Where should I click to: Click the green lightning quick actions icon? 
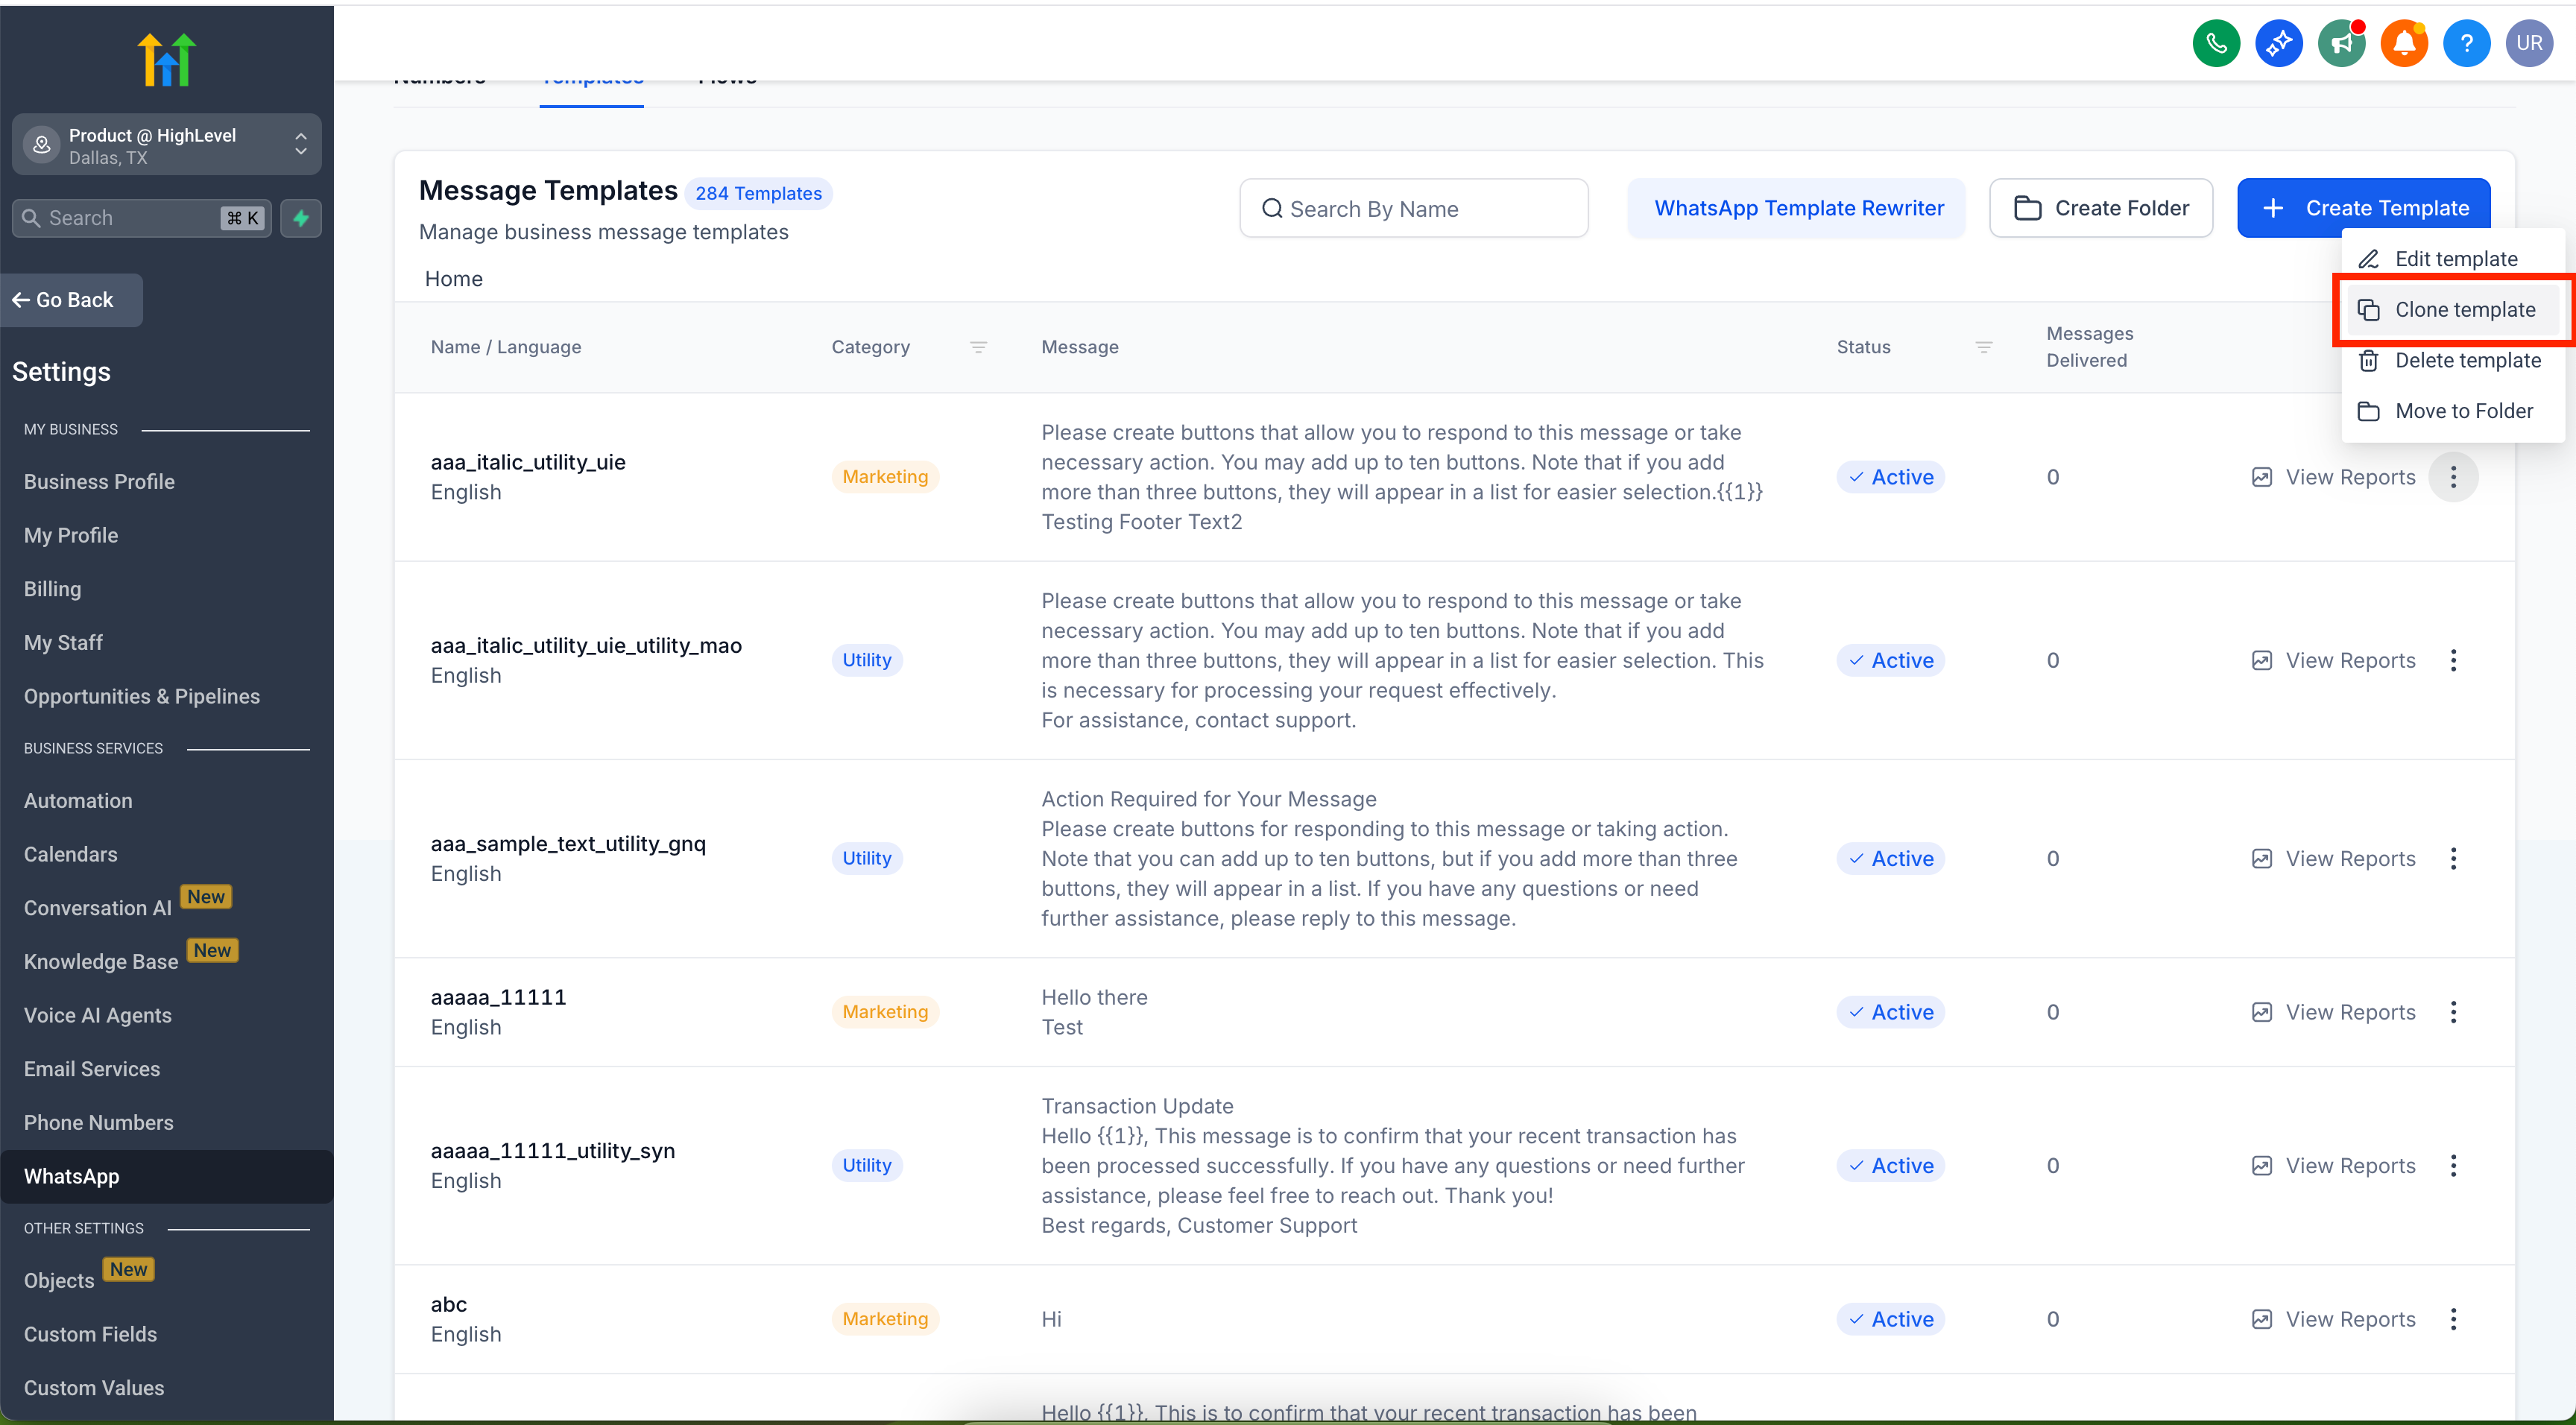pyautogui.click(x=301, y=218)
